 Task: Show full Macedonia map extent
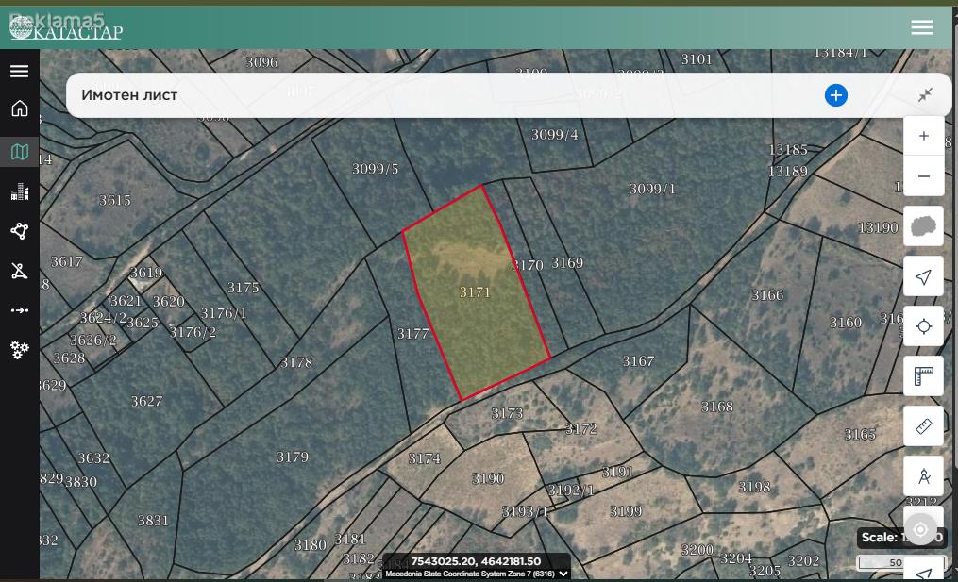click(923, 226)
